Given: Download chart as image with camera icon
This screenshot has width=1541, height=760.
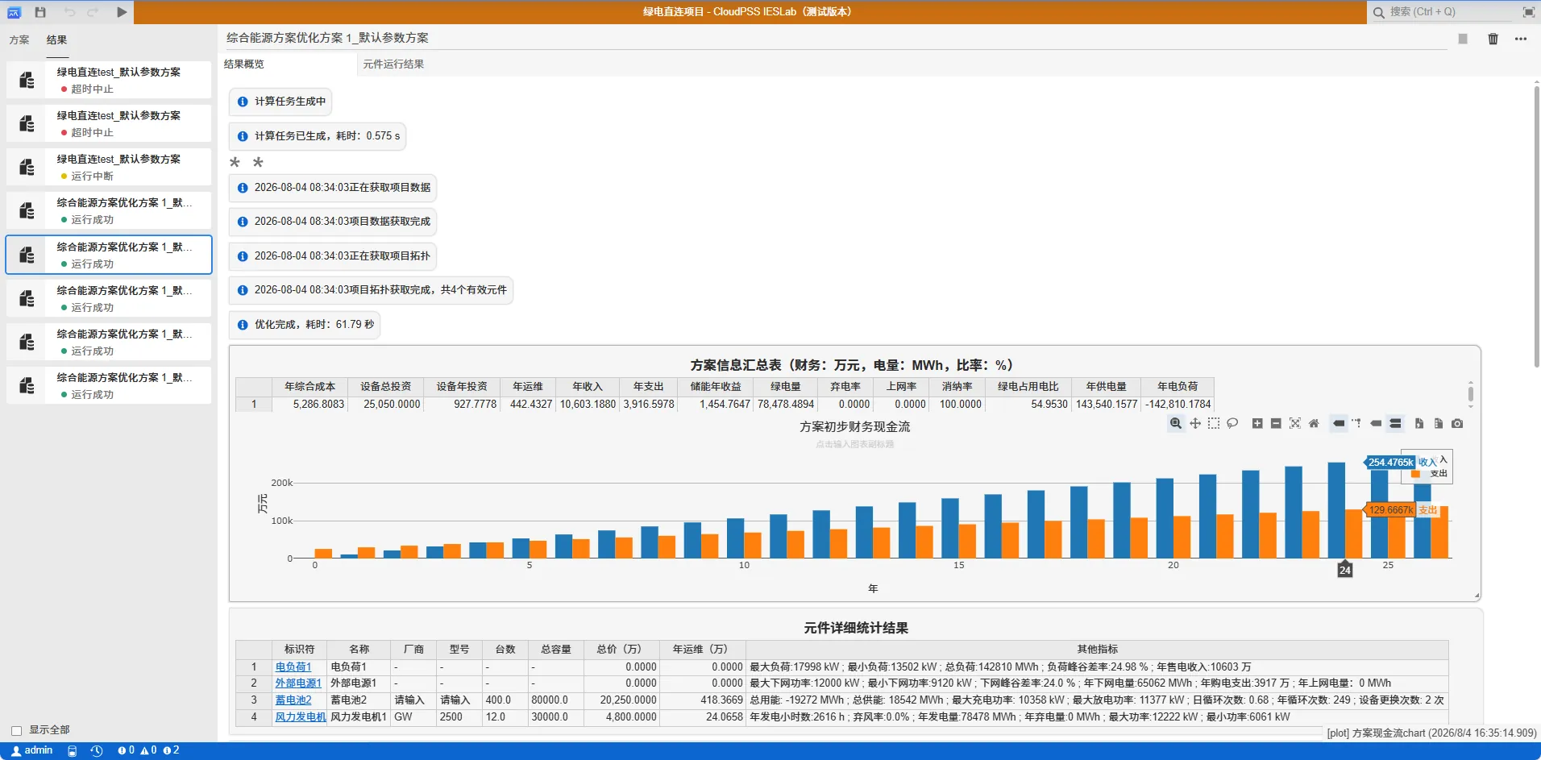Looking at the screenshot, I should tap(1457, 423).
